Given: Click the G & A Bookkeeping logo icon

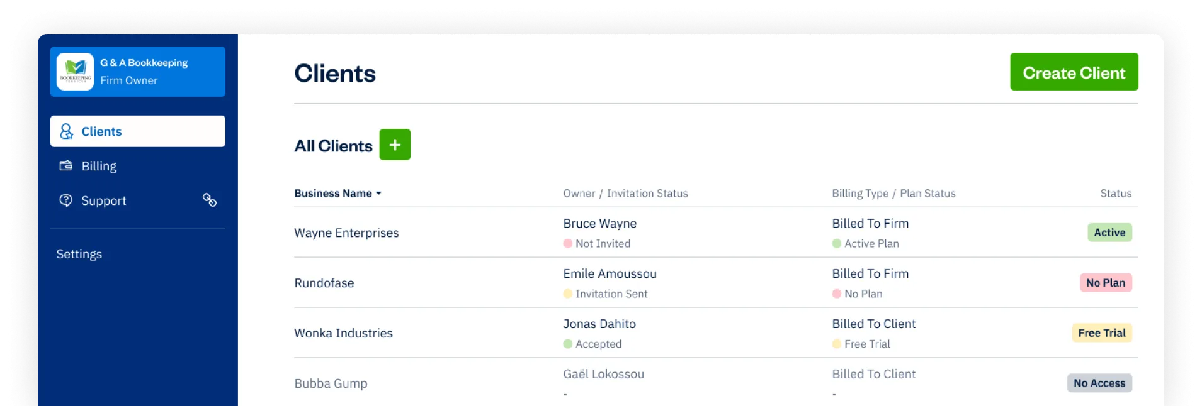Looking at the screenshot, I should point(75,72).
